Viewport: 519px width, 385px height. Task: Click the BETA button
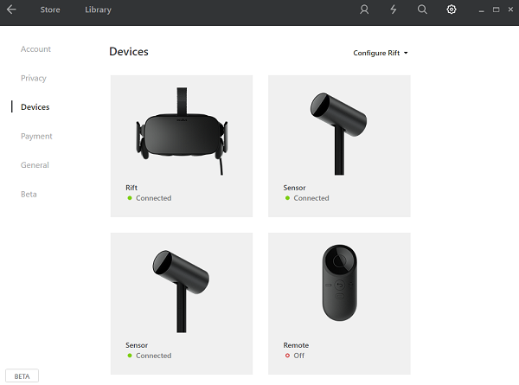pos(22,376)
